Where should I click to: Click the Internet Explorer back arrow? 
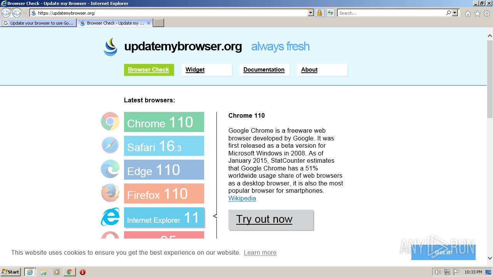[6, 13]
